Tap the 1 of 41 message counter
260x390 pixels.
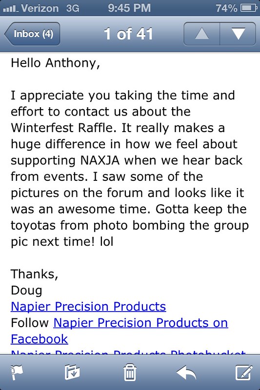(128, 34)
